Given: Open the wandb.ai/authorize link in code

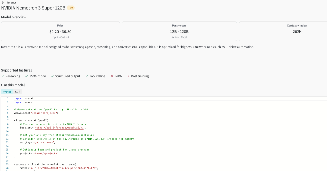Looking at the screenshot, I should 74,135.
